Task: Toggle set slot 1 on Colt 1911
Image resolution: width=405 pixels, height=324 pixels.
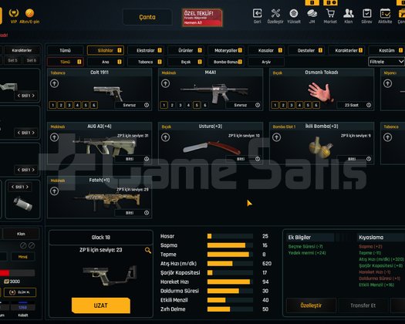Action: 52,105
